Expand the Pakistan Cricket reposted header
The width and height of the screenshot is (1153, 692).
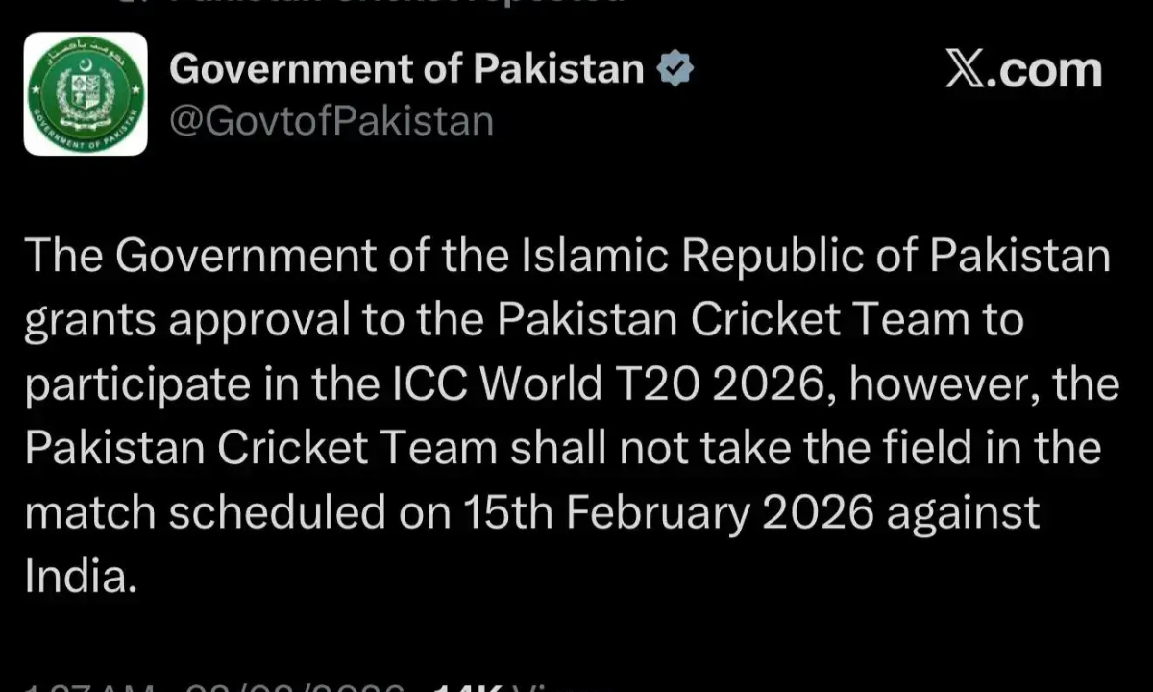(x=384, y=5)
